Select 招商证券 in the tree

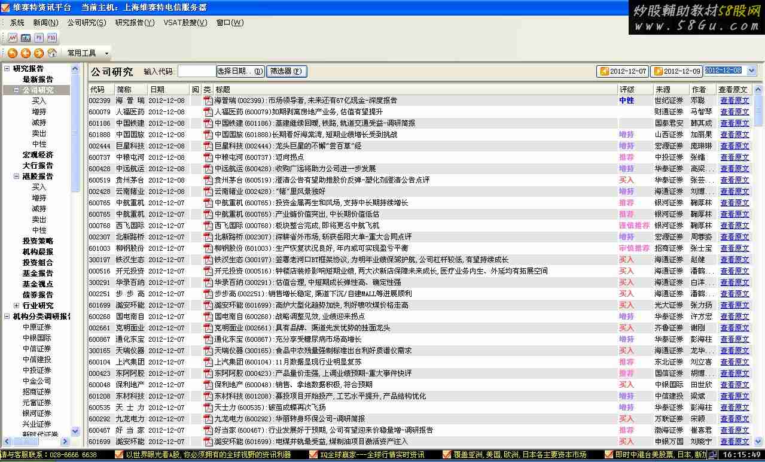coord(37,392)
